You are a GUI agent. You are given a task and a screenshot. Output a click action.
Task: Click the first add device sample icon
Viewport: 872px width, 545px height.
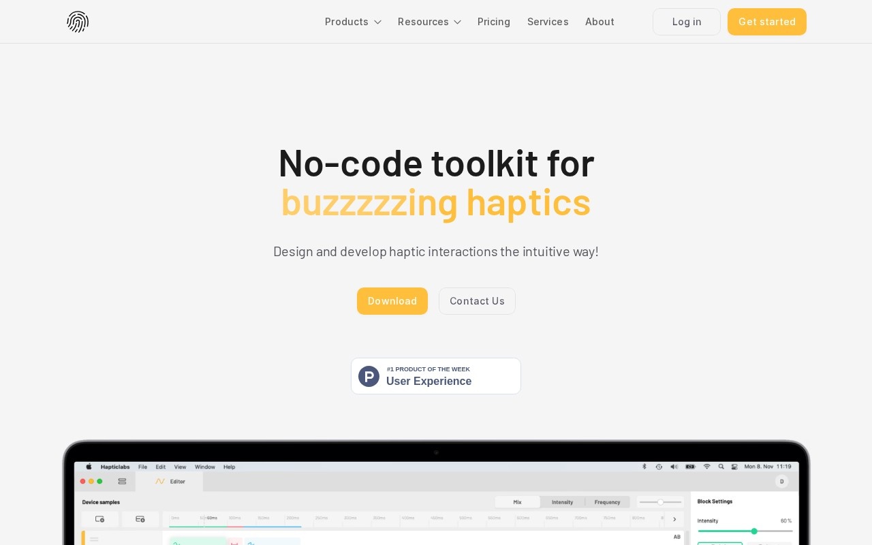[x=100, y=519]
